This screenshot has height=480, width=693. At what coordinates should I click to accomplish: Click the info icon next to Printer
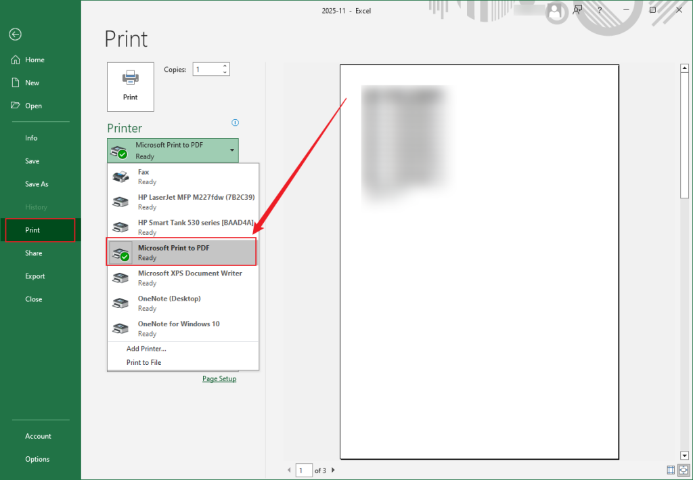[235, 123]
